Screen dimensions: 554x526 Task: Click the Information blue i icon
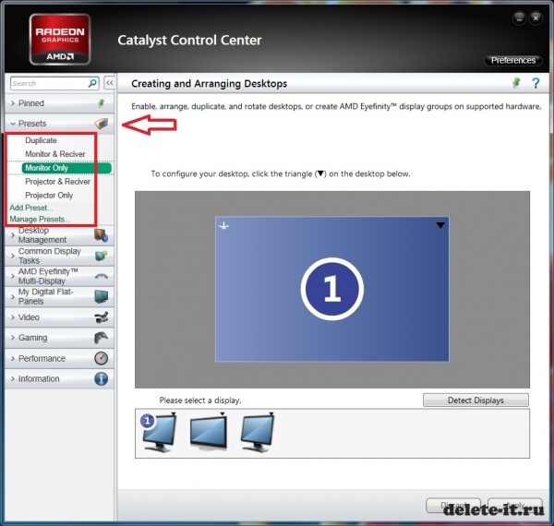pyautogui.click(x=102, y=378)
